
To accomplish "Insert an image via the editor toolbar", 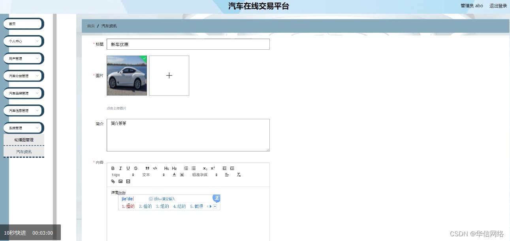I will (120, 181).
